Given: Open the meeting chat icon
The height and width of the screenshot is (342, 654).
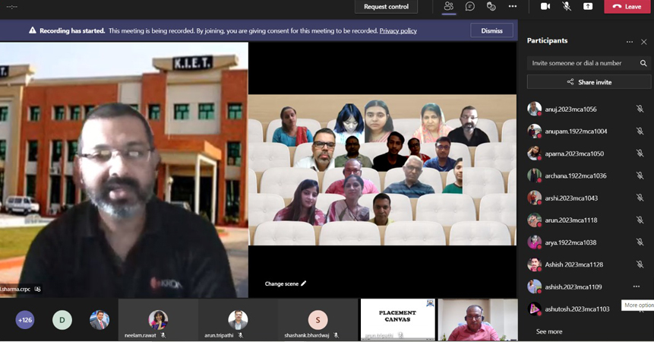Looking at the screenshot, I should tap(469, 7).
